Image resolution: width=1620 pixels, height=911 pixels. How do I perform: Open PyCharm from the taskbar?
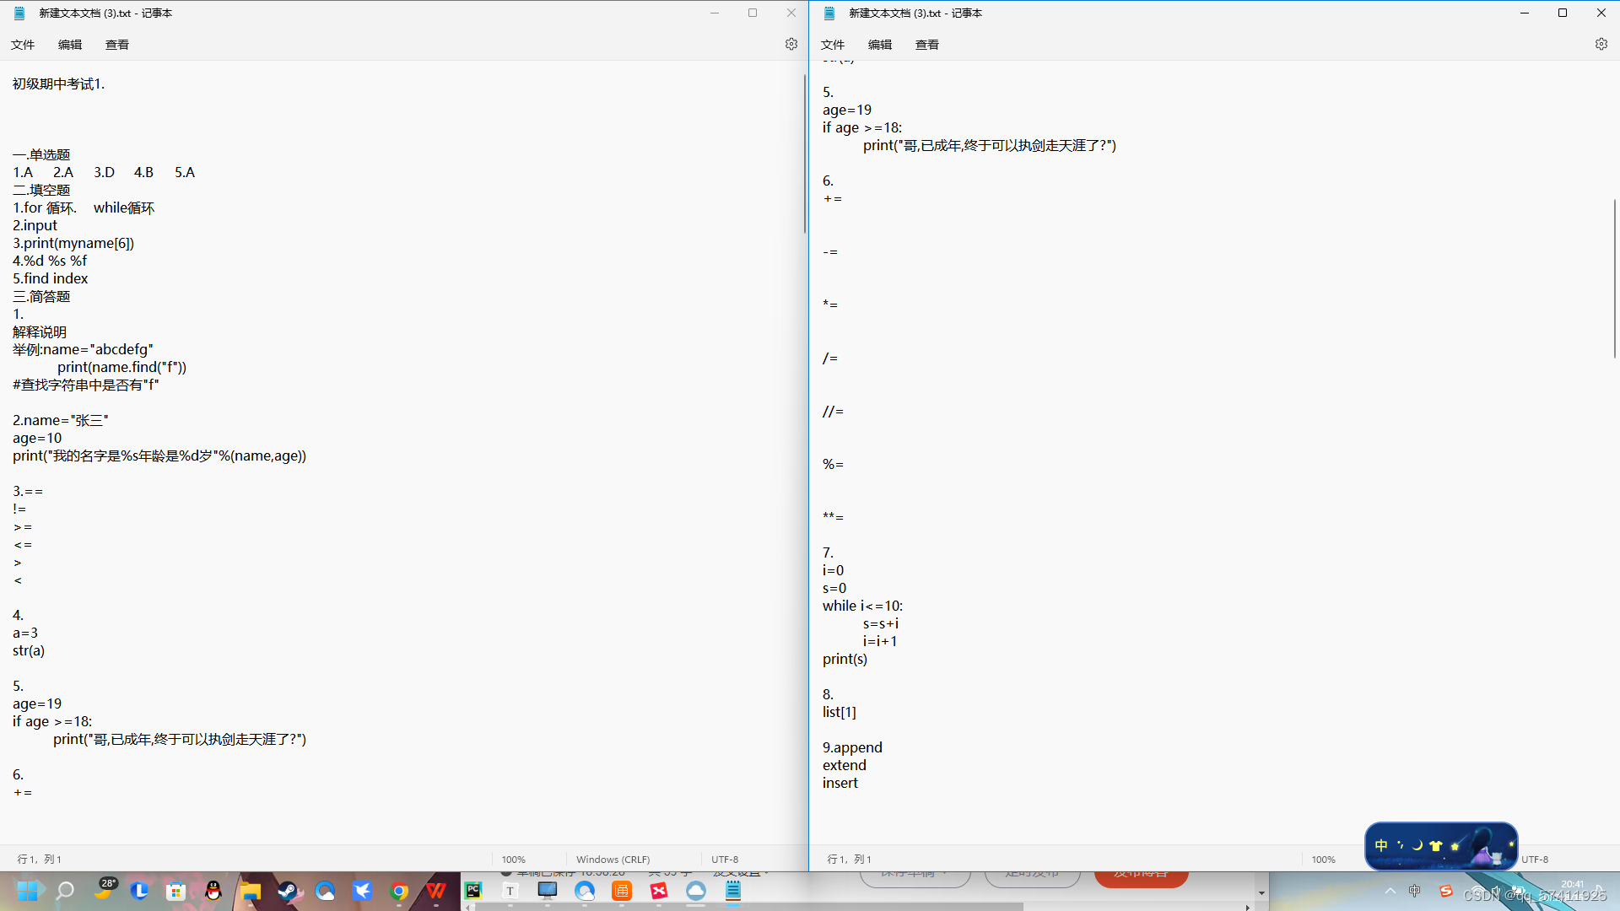click(x=472, y=891)
